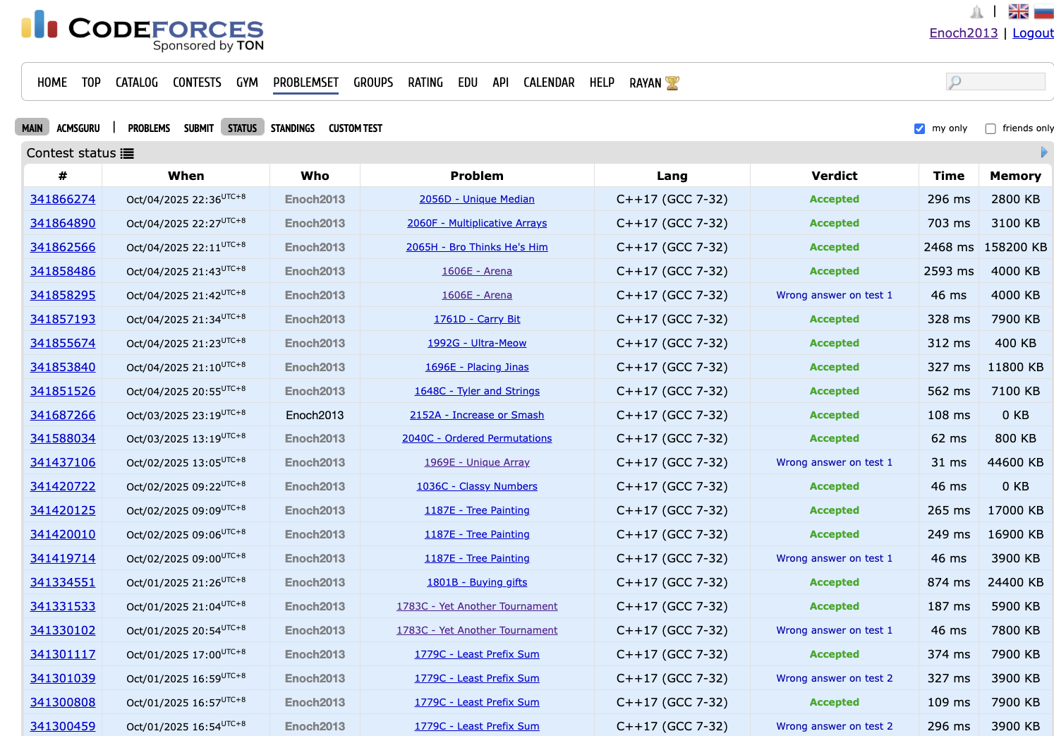This screenshot has height=736, width=1054.
Task: Click the Logout link
Action: (1032, 33)
